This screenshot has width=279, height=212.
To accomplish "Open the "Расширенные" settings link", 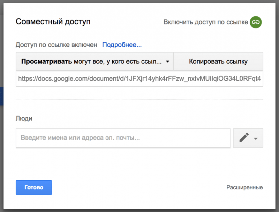I will 244,187.
